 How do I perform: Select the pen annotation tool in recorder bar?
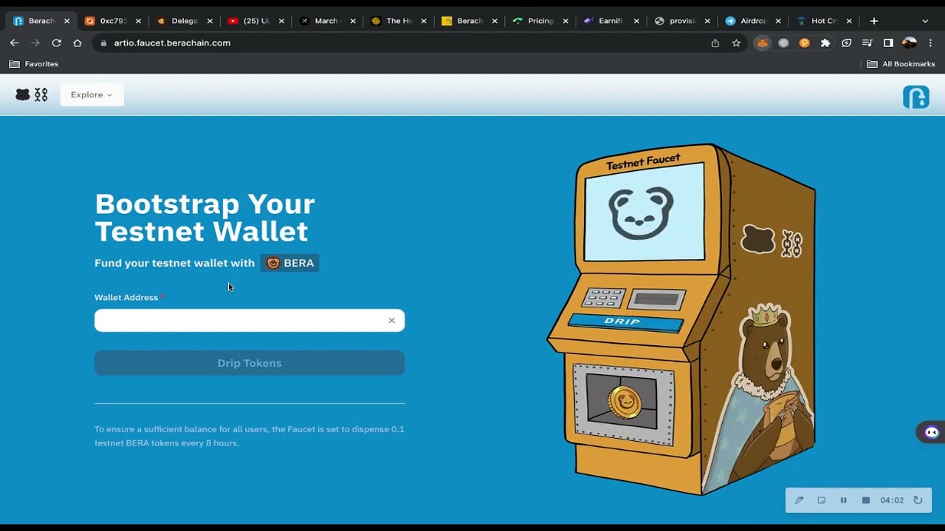click(799, 500)
